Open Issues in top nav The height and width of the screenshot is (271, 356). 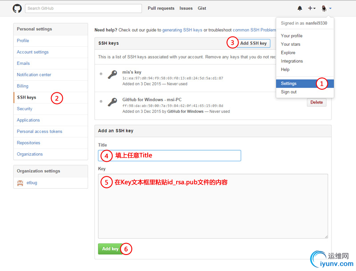186,8
